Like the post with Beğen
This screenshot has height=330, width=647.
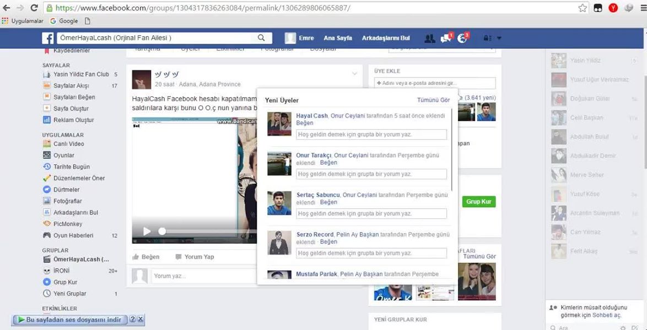145,257
